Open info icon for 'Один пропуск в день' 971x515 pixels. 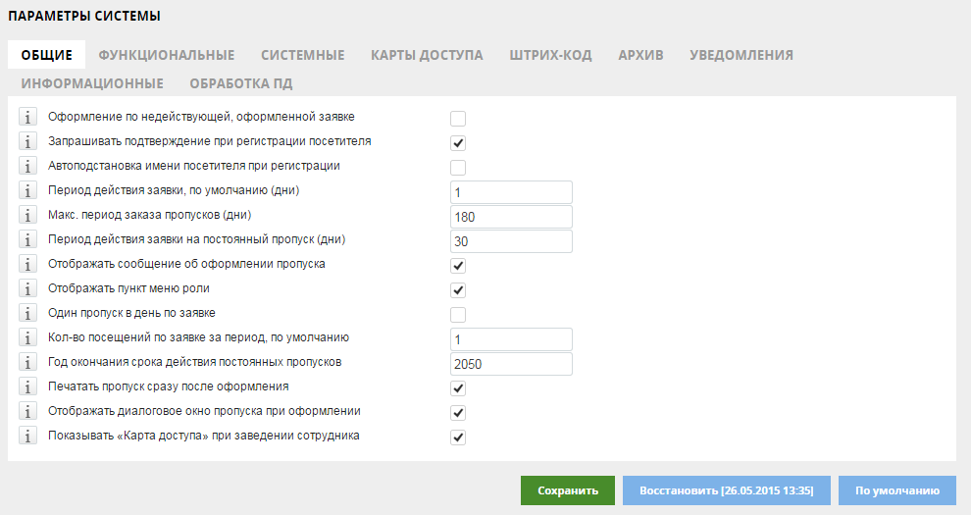(27, 313)
